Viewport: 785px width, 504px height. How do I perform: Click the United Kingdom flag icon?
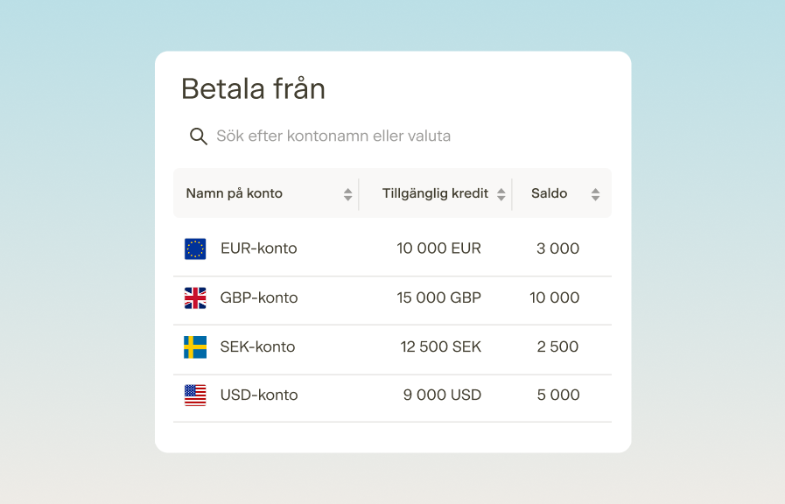(195, 297)
